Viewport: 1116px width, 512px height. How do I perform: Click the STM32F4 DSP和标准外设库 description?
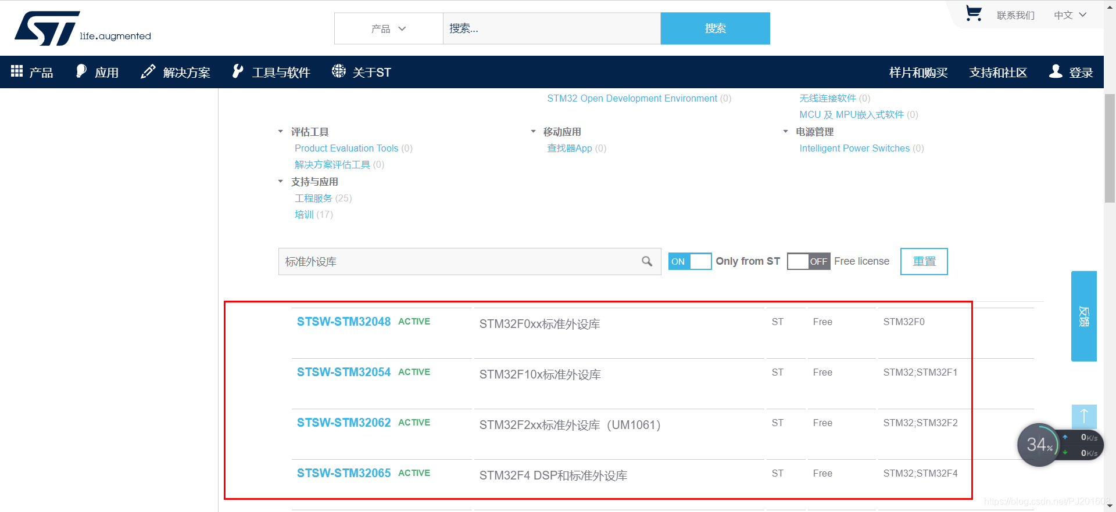pos(553,475)
